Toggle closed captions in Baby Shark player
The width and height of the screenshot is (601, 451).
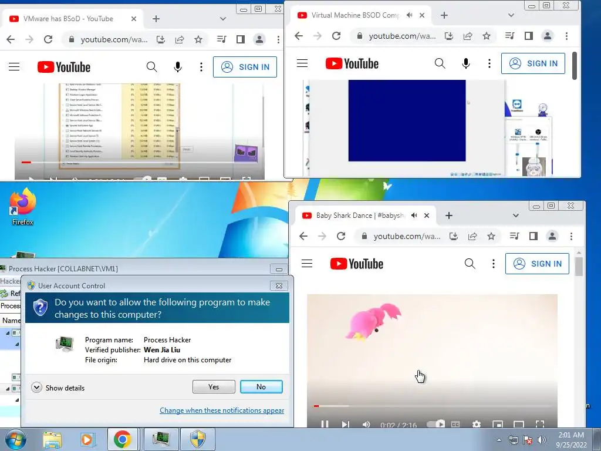coord(455,424)
